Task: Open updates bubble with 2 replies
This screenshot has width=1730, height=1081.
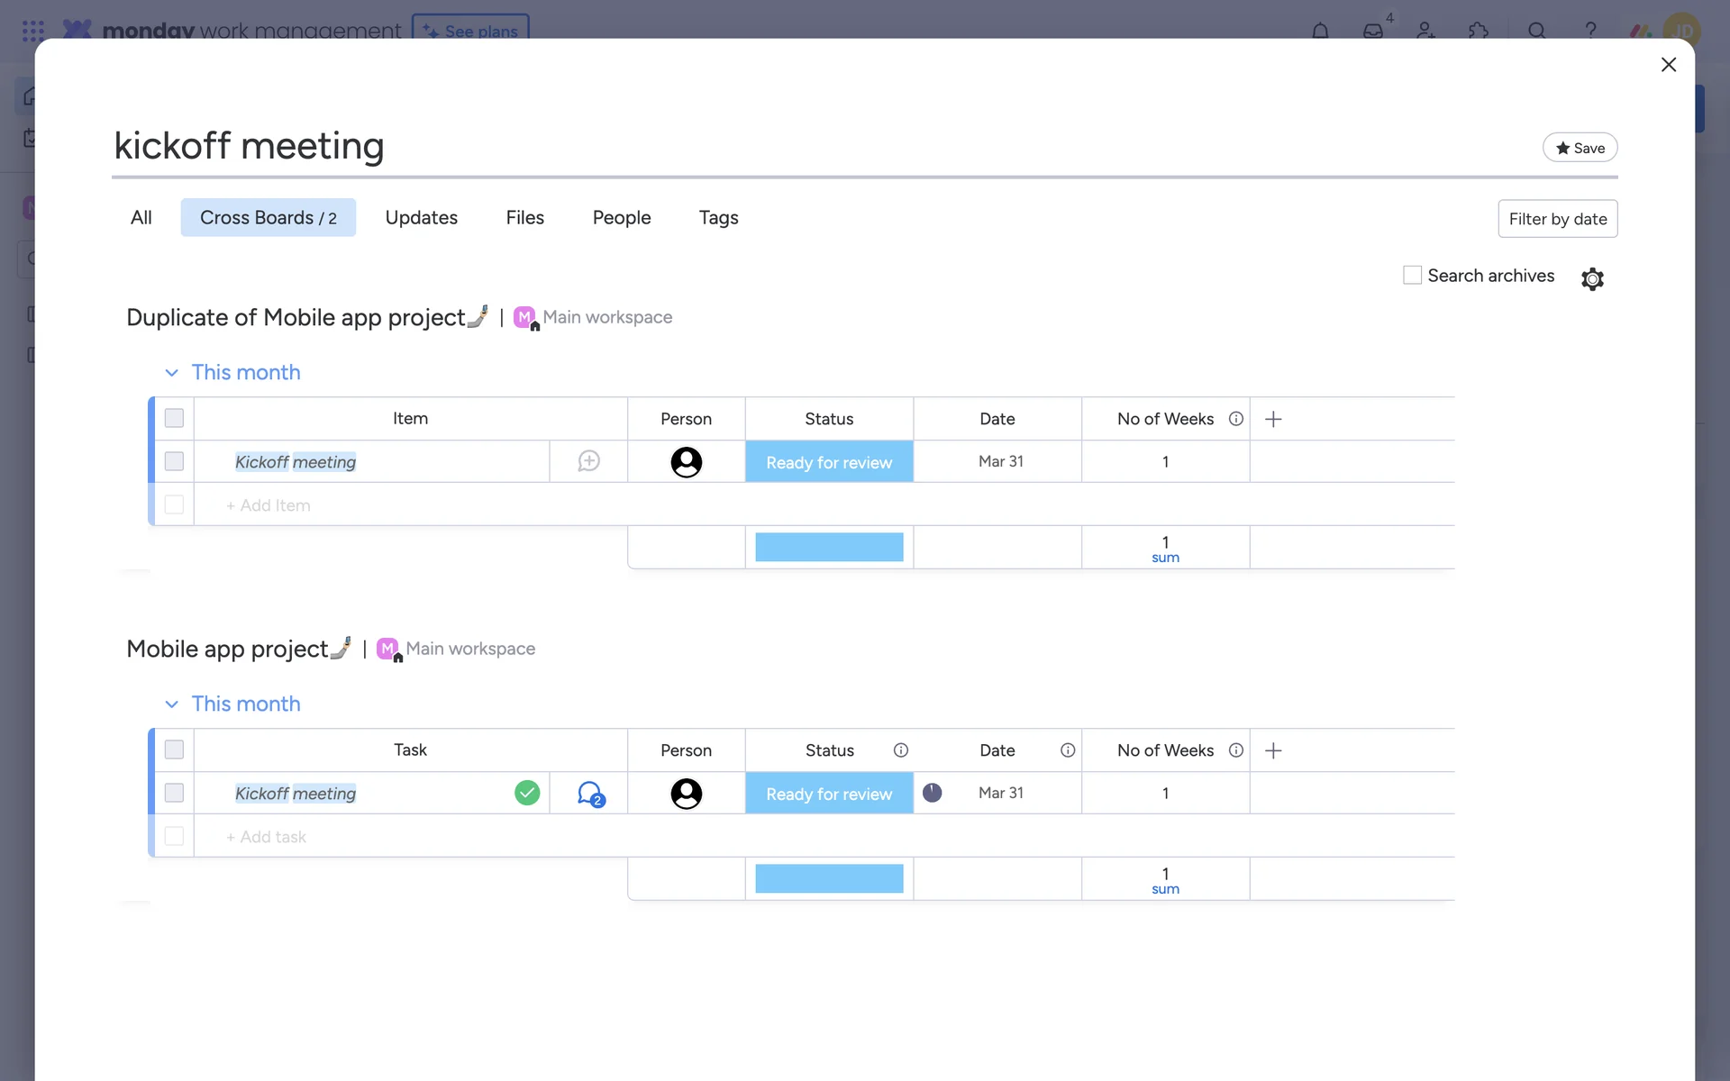Action: (590, 794)
